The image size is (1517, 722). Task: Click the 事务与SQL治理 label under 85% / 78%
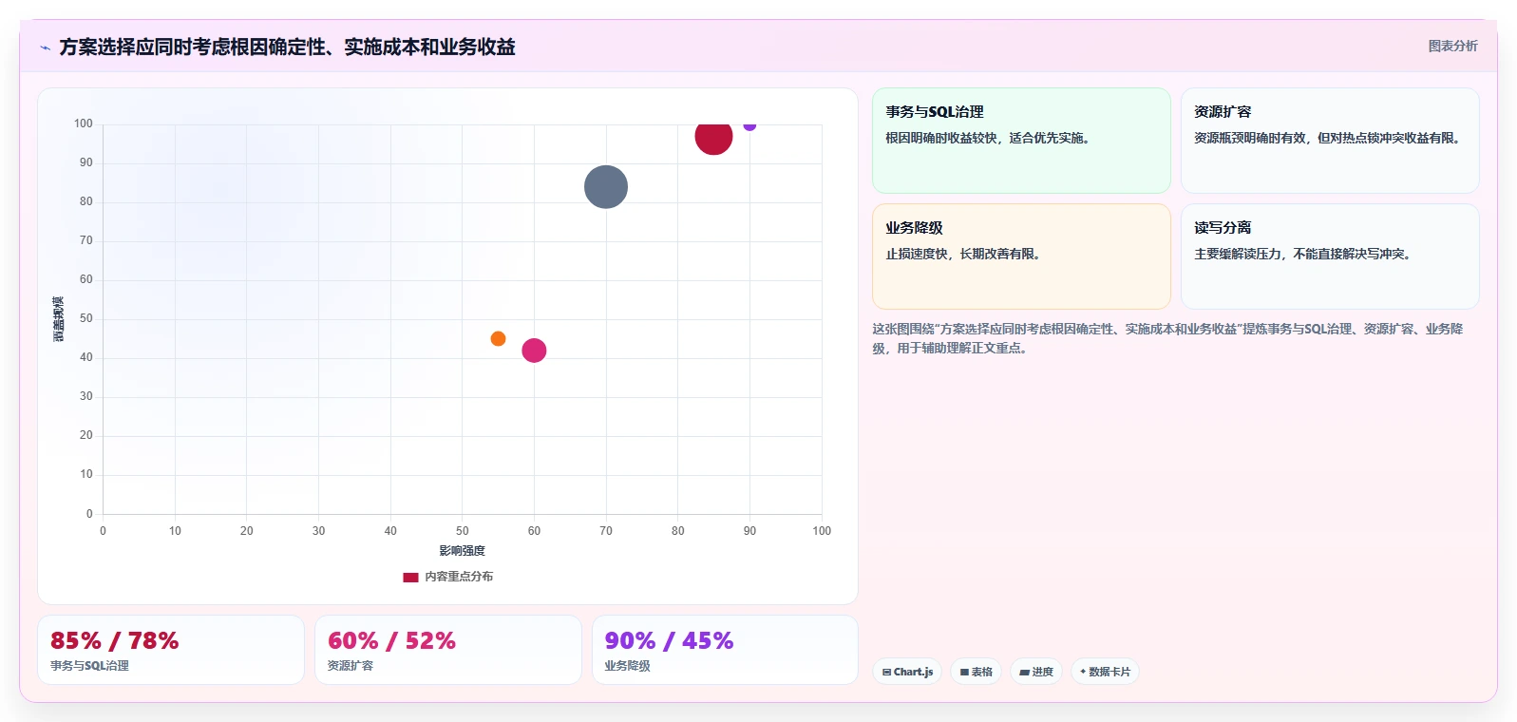click(89, 666)
